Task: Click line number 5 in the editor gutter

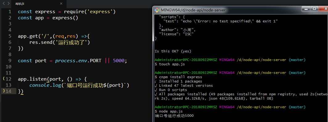Action: pyautogui.click(x=10, y=36)
